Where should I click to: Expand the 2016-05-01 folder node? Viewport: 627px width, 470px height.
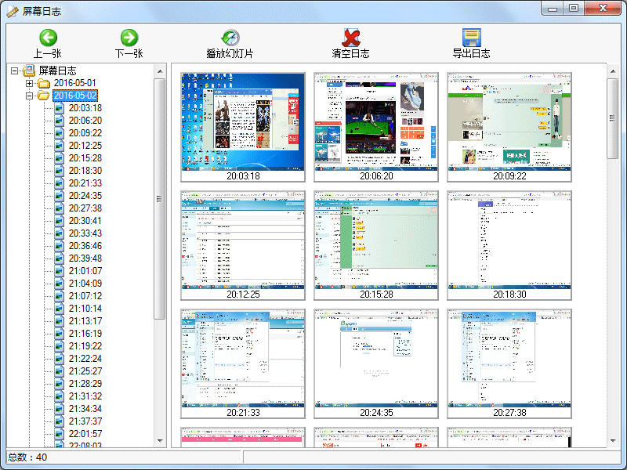tap(30, 83)
